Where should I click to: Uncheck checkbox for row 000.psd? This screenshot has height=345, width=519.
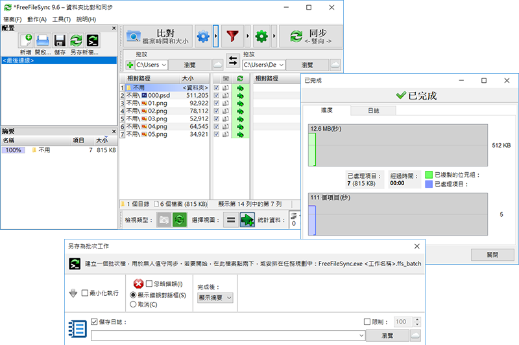[x=216, y=95]
